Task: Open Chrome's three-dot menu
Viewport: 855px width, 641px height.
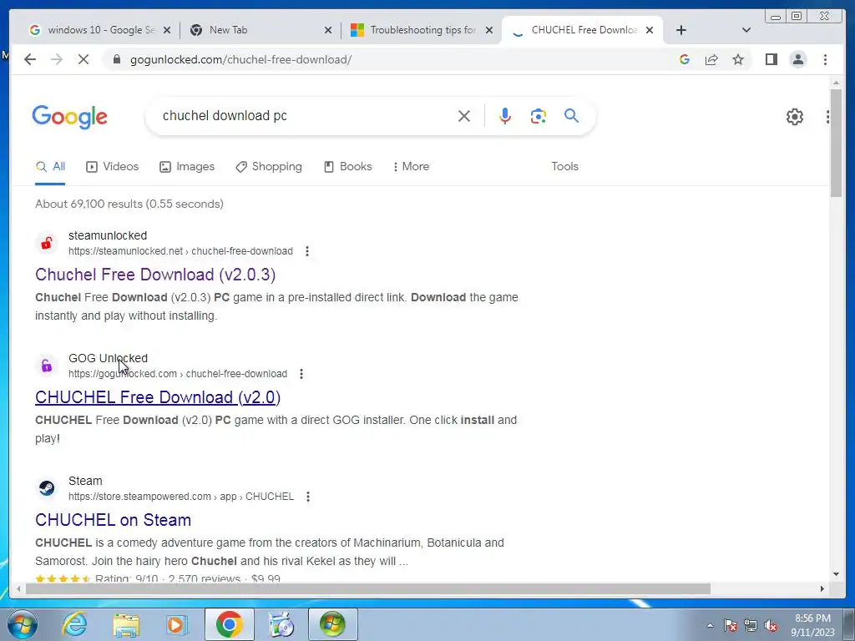Action: click(825, 59)
